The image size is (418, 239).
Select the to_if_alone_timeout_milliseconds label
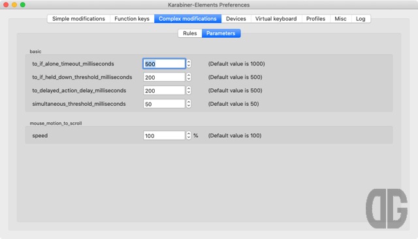[x=73, y=64]
